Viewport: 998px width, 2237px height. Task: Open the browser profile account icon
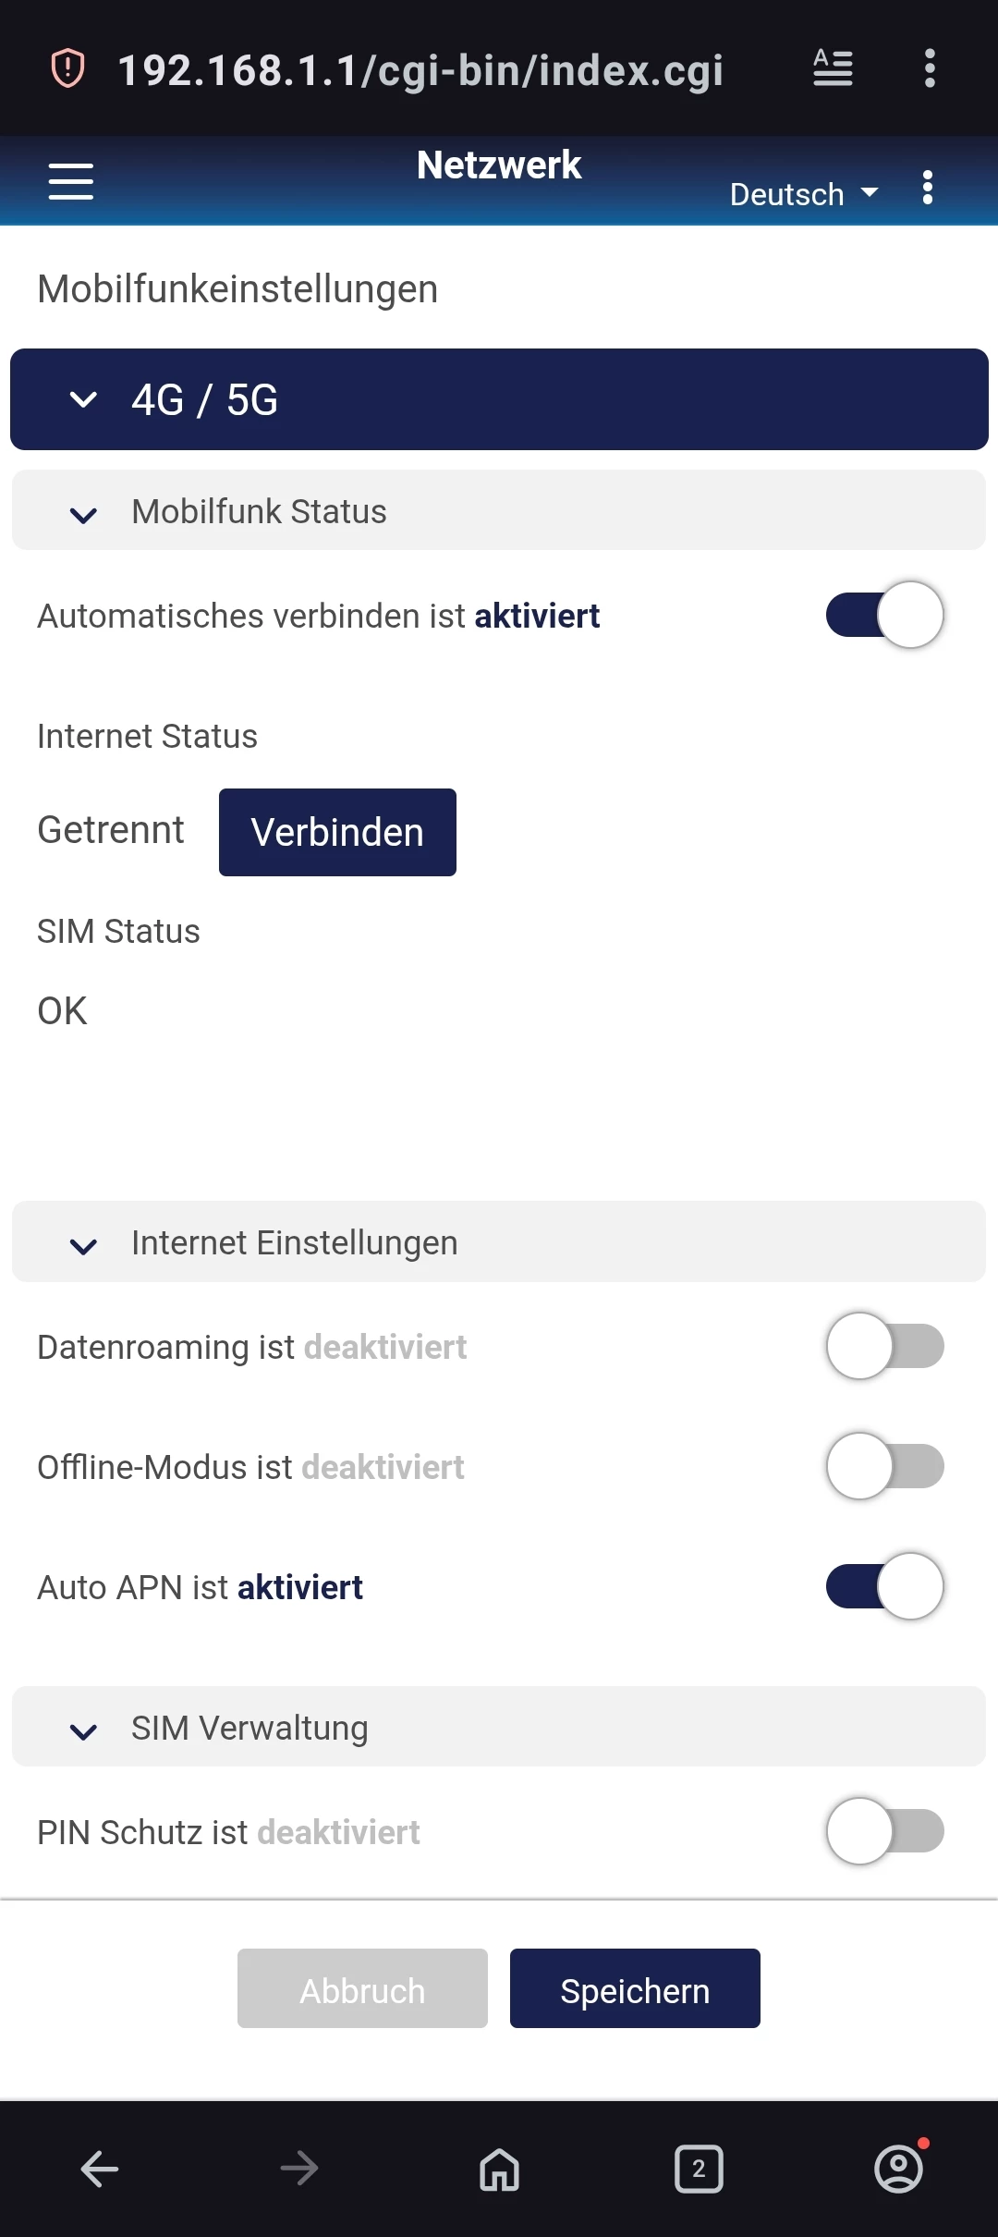point(898,2168)
